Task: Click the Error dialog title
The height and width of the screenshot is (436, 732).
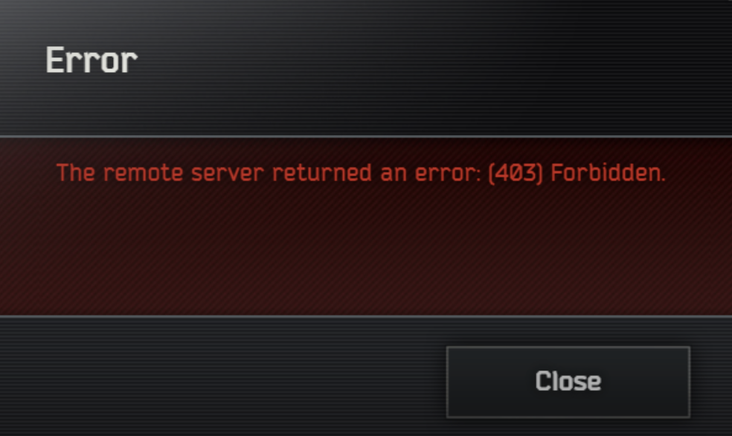Action: [x=91, y=60]
